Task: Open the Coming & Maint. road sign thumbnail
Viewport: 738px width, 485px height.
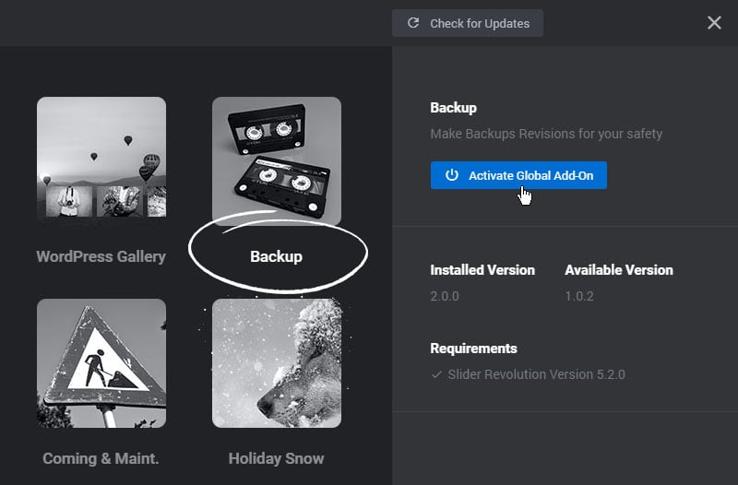Action: tap(101, 363)
